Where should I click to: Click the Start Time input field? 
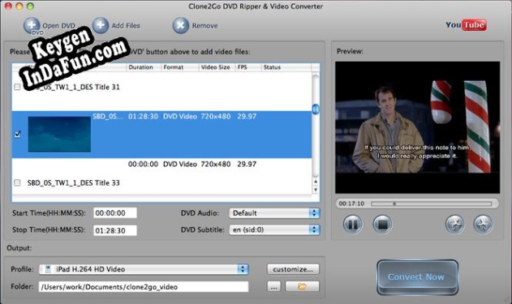115,213
